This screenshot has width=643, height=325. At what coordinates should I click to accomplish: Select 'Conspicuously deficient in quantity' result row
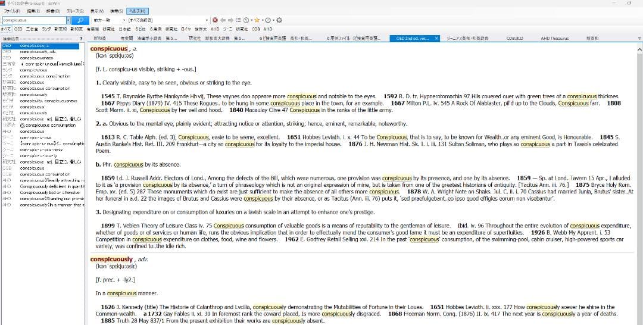pos(42,186)
